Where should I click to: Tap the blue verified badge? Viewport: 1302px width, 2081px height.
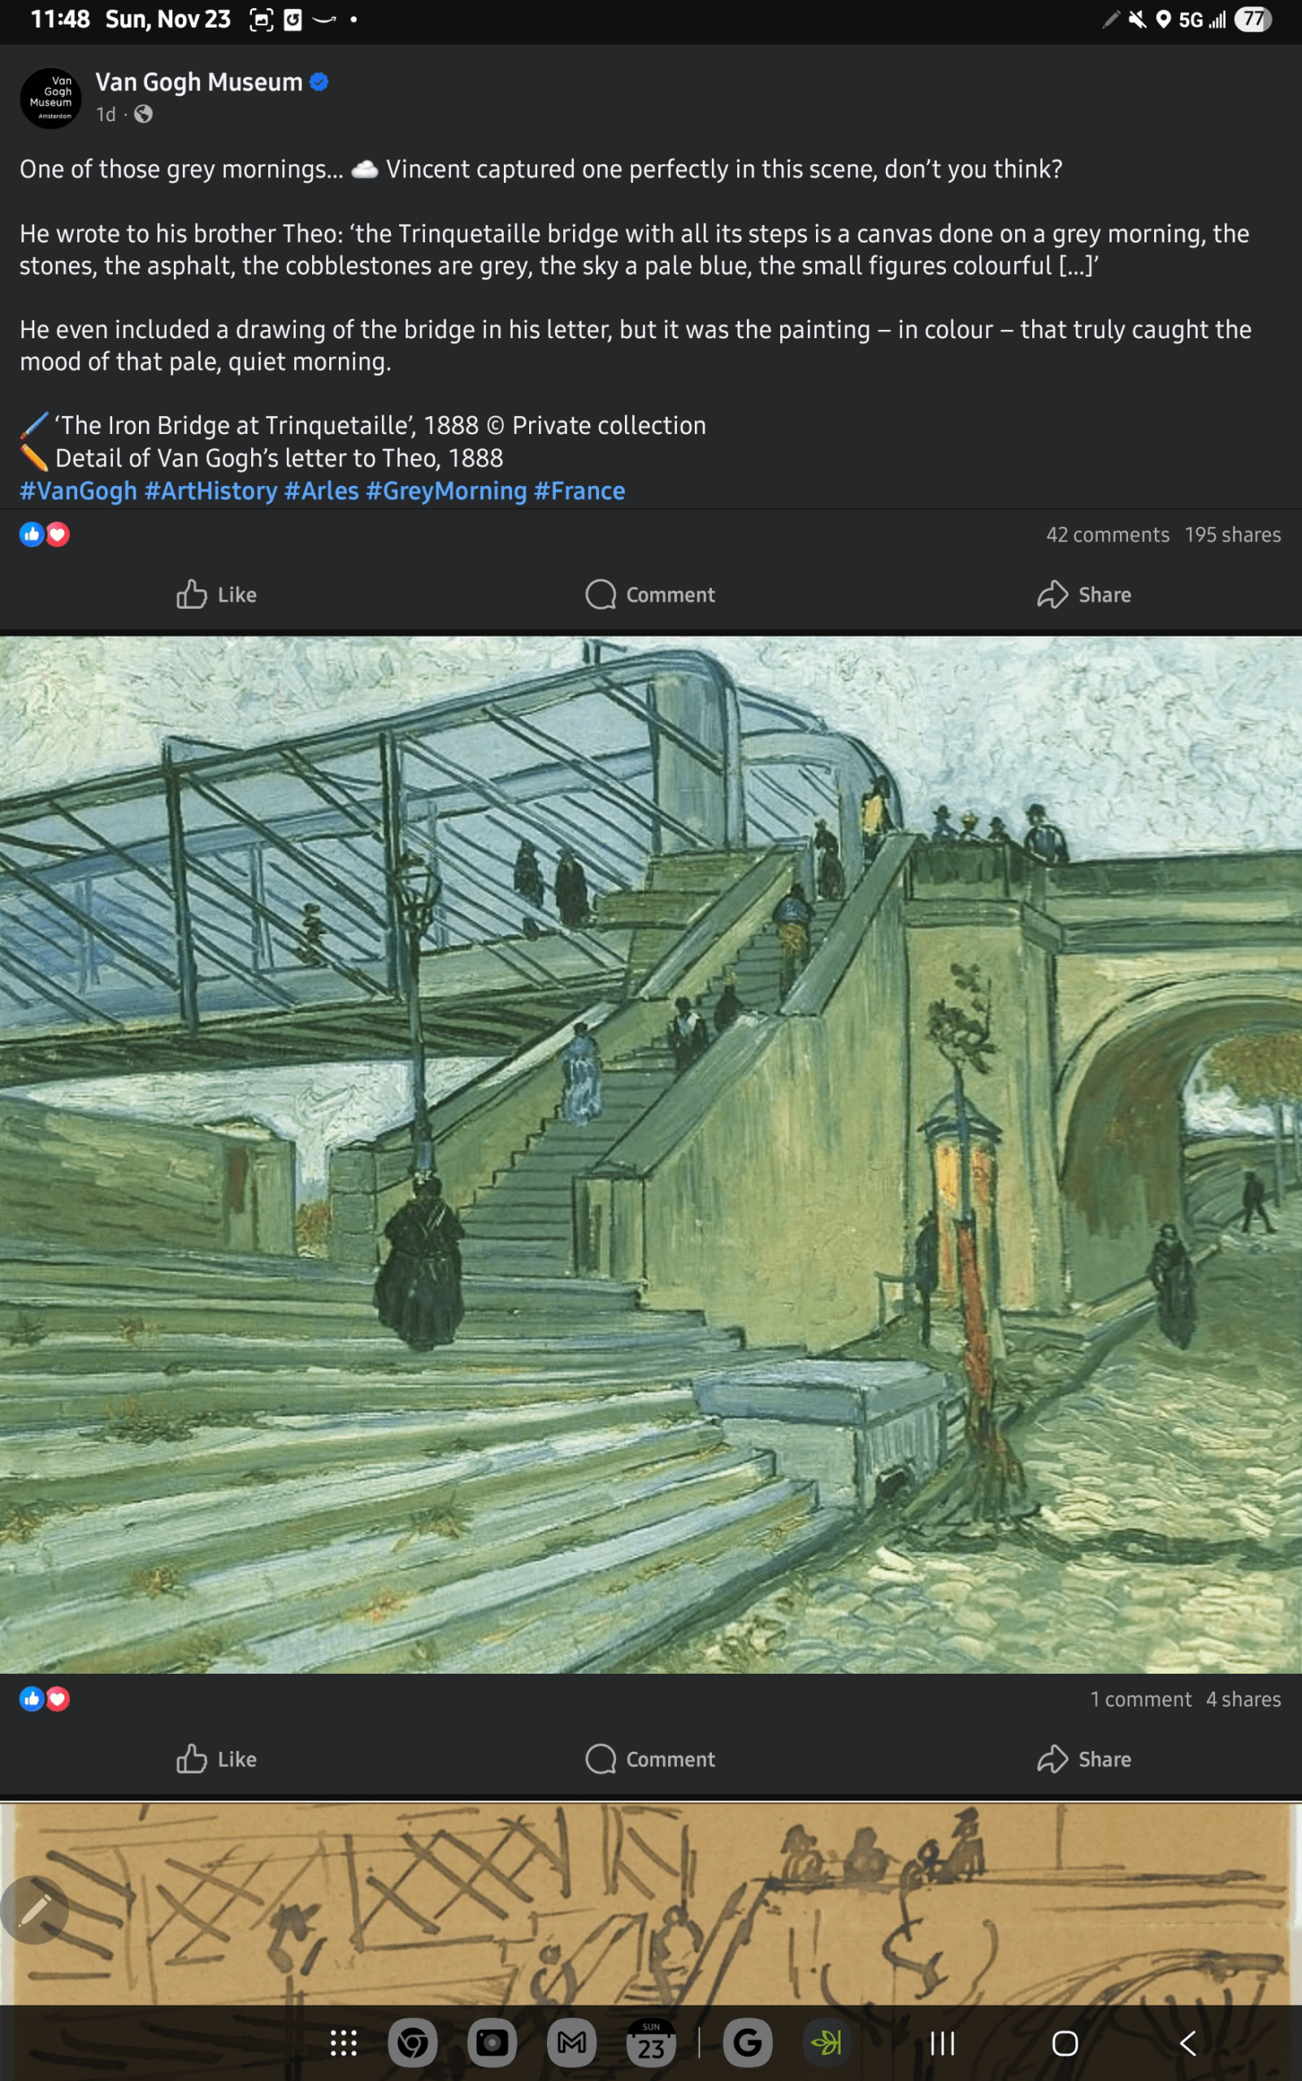319,82
